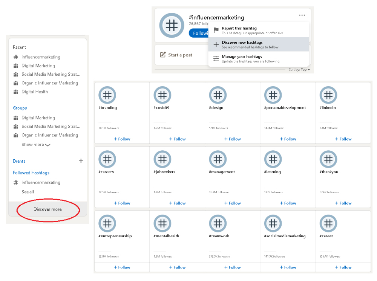Follow the #design hashtag
Viewport: 377px width, 281px height.
point(232,139)
